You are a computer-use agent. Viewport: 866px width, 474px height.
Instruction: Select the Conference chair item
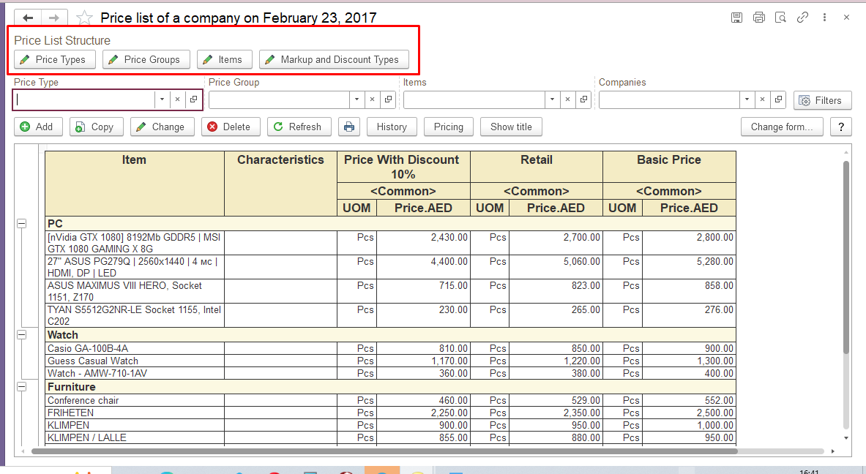pos(135,400)
